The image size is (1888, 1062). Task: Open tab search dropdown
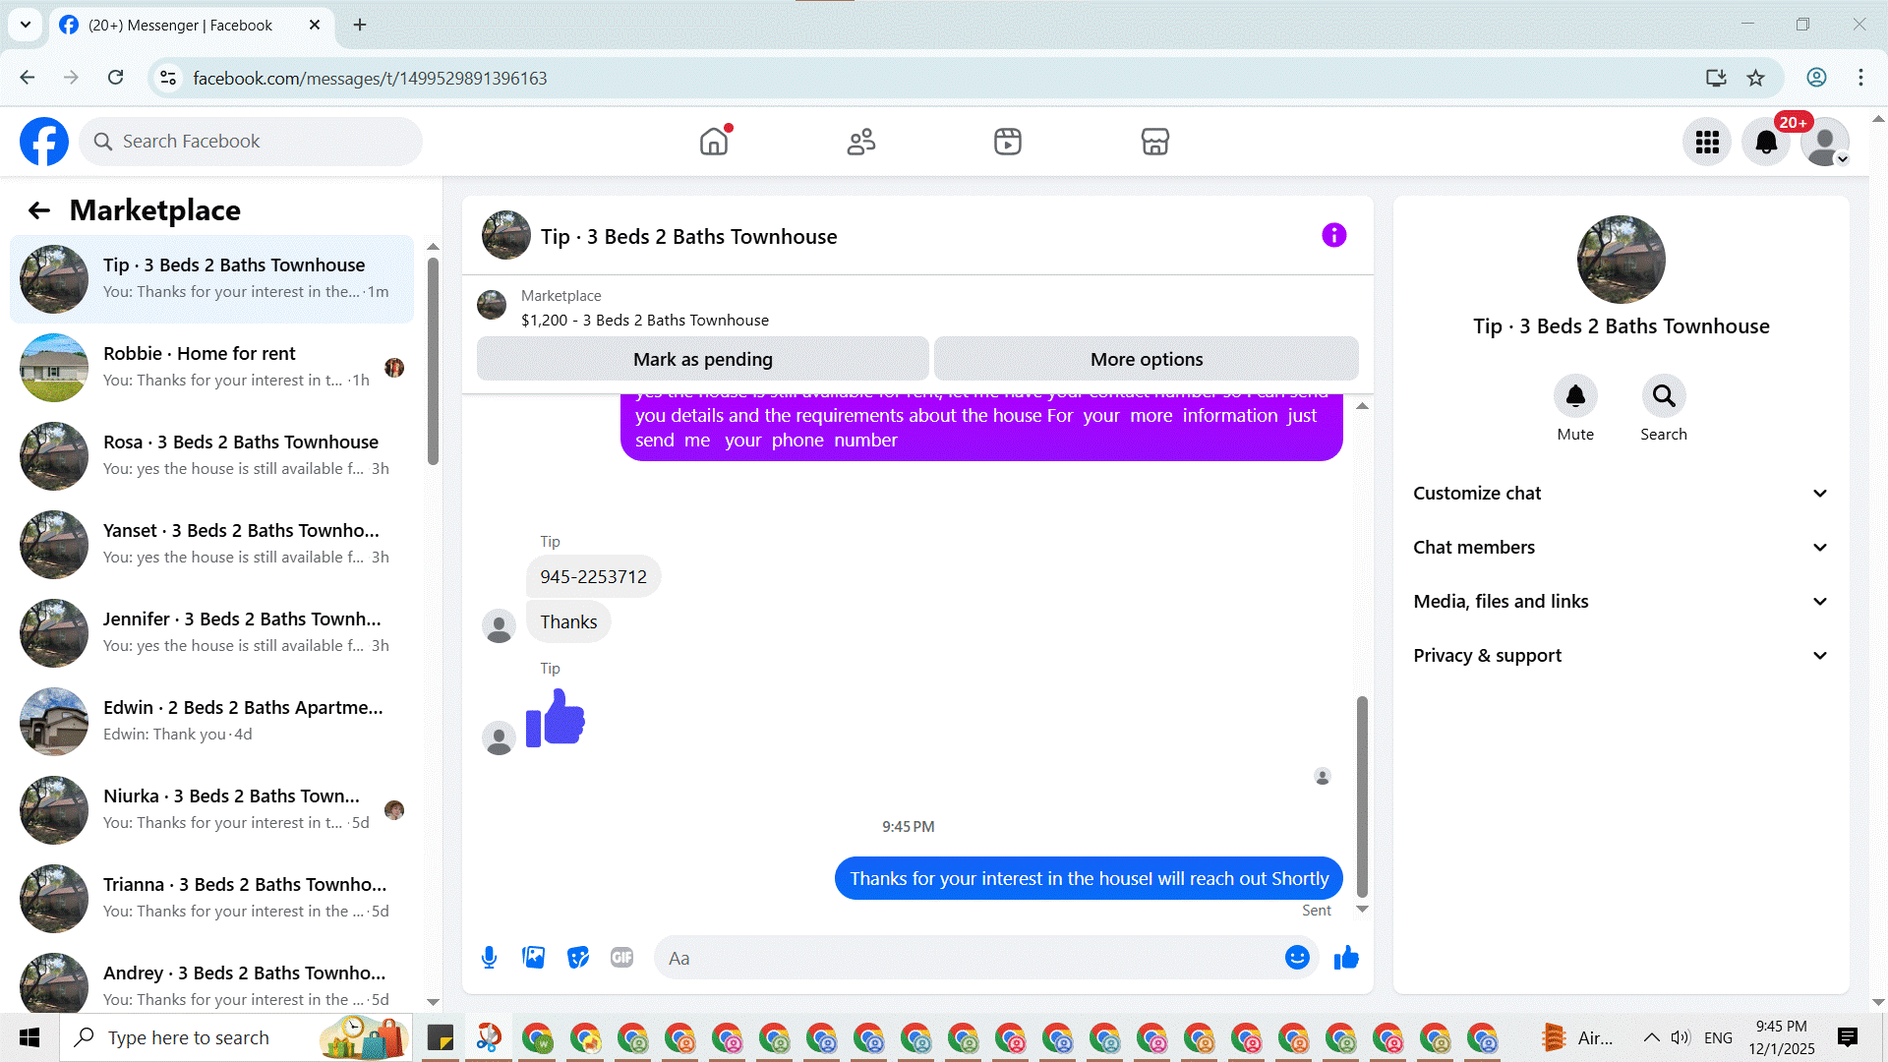[26, 25]
